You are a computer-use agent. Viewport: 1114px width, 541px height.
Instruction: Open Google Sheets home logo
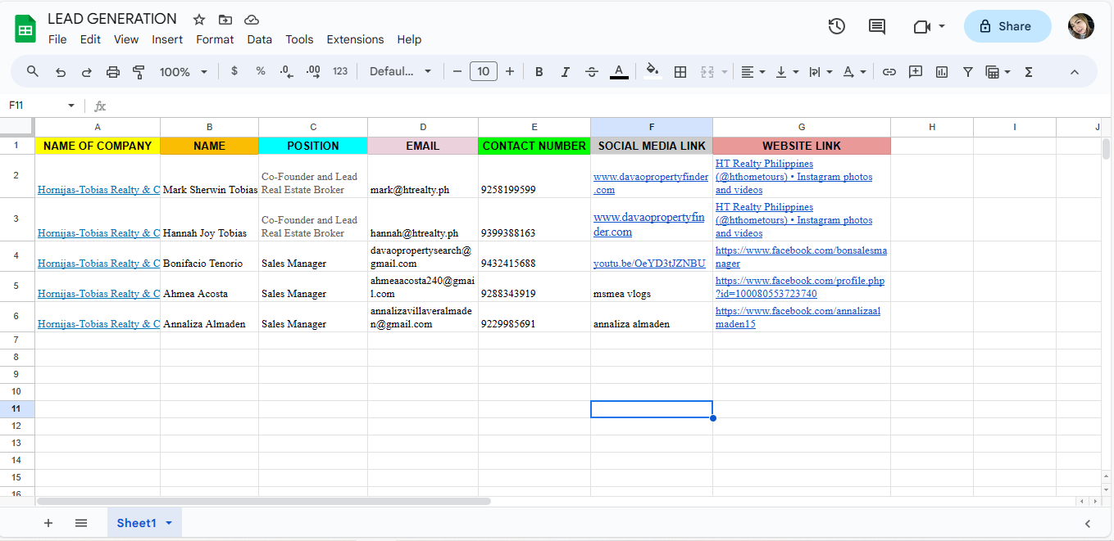coord(25,29)
